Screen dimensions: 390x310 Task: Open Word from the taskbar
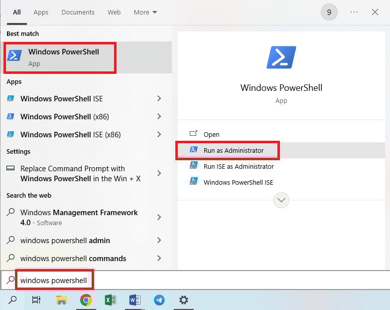pyautogui.click(x=135, y=300)
